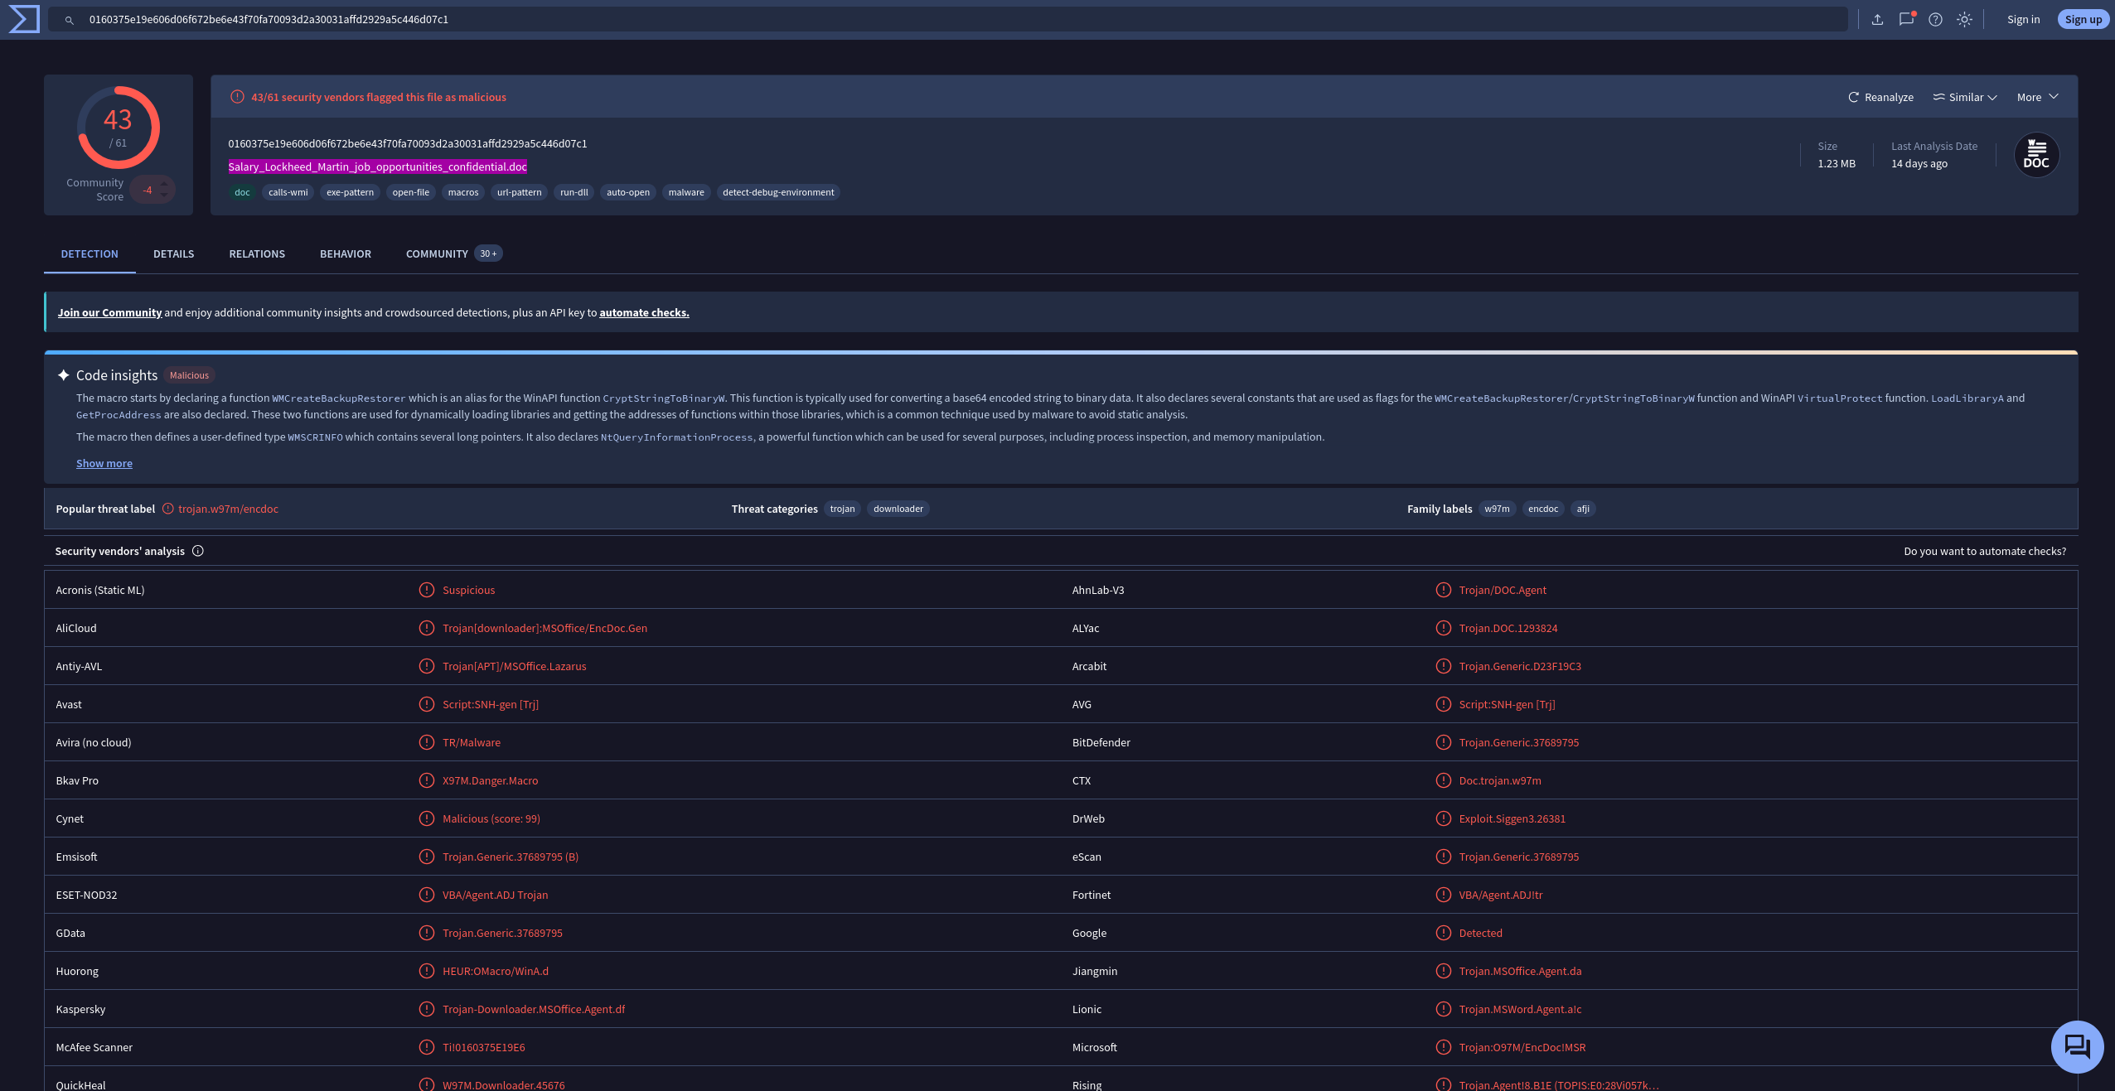Switch to the RELATIONS tab
This screenshot has width=2115, height=1091.
tap(257, 253)
